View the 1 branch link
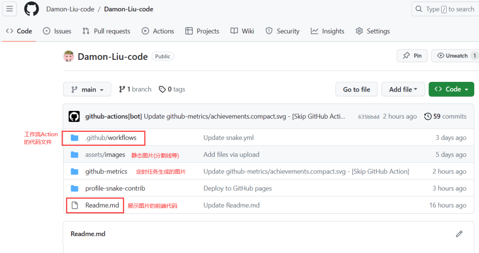 point(135,89)
